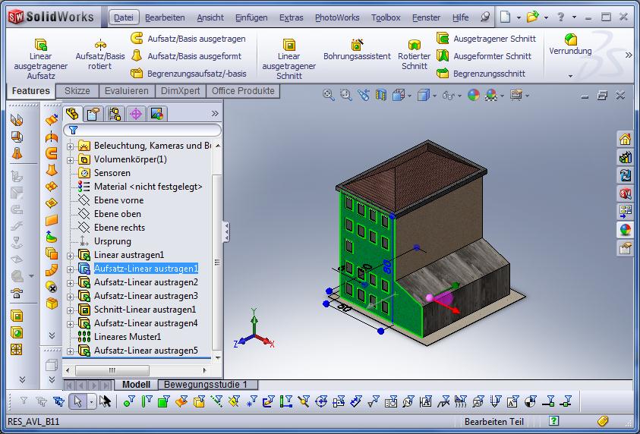Expand the Linear austragen1 feature node
This screenshot has width=640, height=434.
[x=71, y=255]
